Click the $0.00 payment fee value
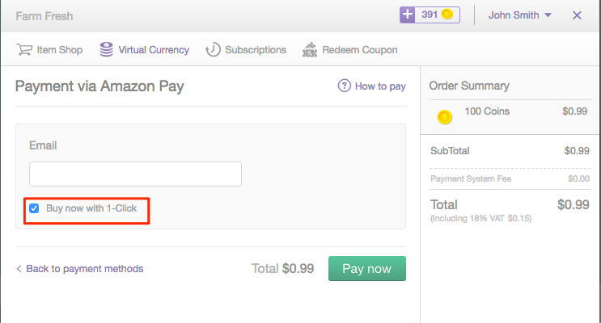This screenshot has height=323, width=601. pos(579,178)
